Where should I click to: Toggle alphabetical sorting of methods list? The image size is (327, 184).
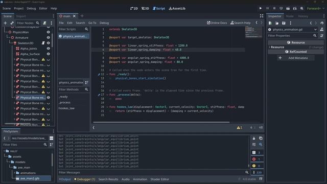point(86,83)
